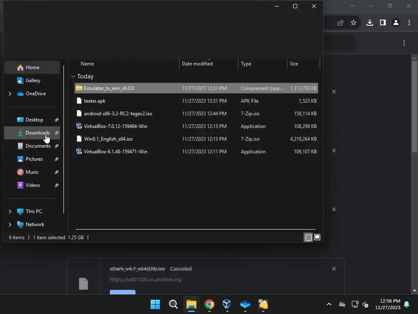This screenshot has height=314, width=418.
Task: Click the pin icon beside Pictures
Action: tap(56, 159)
